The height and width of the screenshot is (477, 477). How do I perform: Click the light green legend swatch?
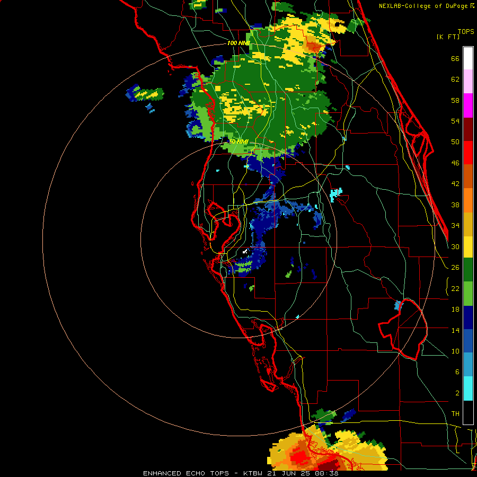tap(468, 294)
